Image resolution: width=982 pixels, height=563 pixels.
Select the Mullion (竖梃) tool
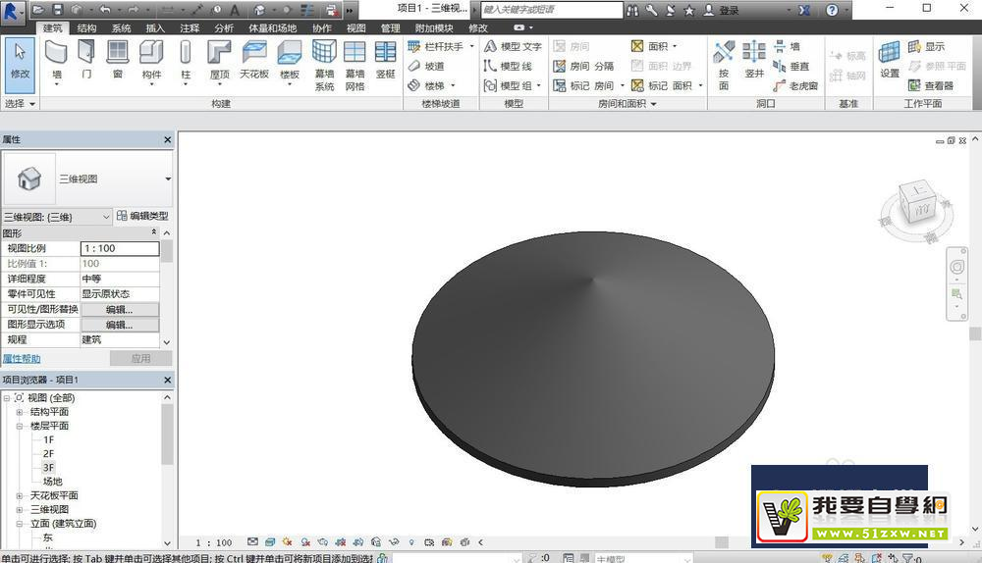click(385, 60)
